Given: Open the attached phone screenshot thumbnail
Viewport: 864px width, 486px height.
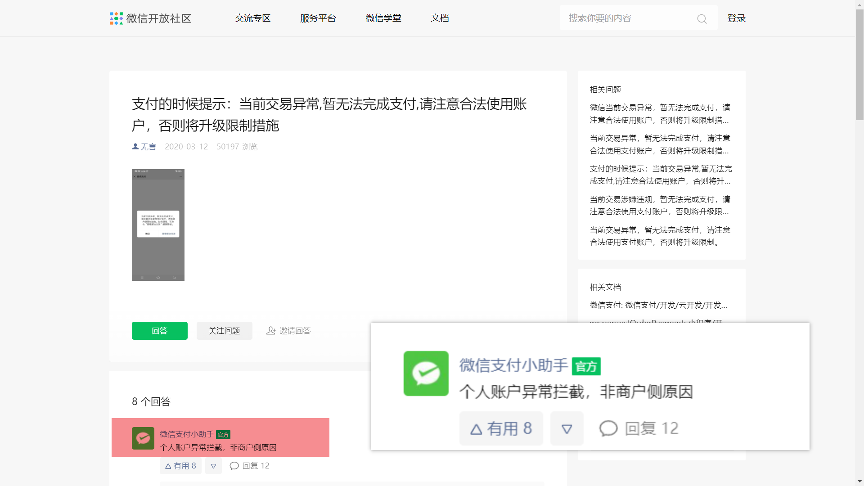Looking at the screenshot, I should pos(158,225).
